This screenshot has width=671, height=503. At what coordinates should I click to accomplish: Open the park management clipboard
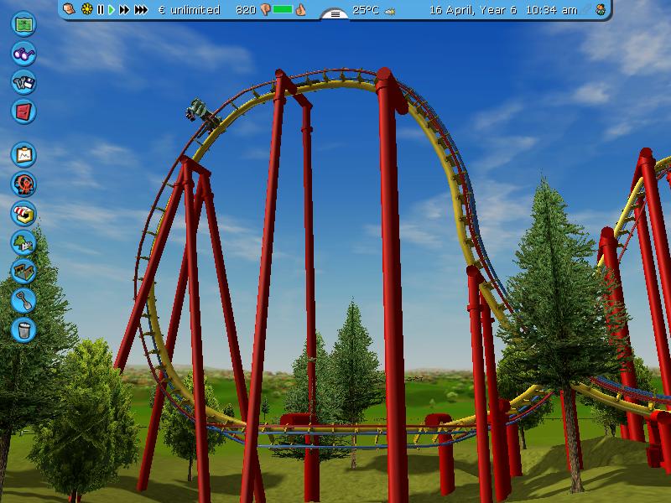(23, 155)
